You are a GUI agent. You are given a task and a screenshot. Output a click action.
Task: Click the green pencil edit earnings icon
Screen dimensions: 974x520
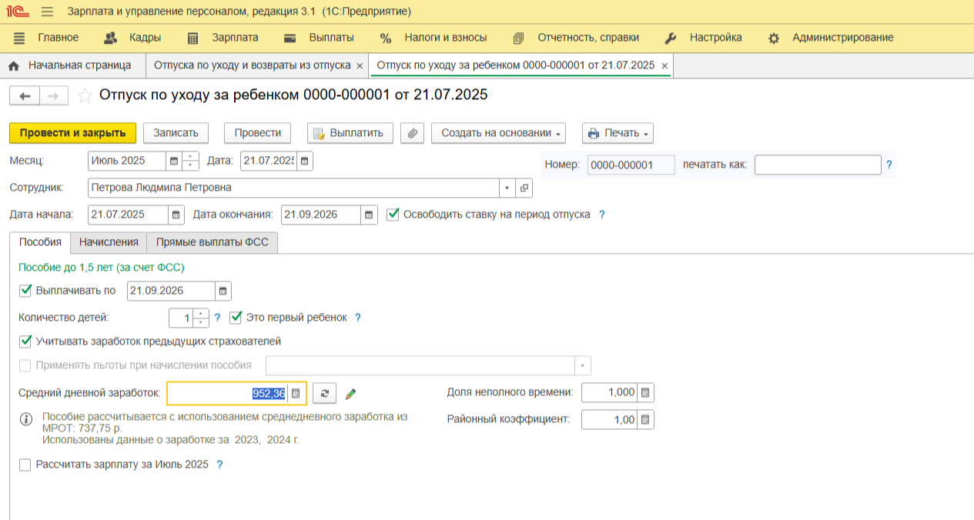[x=351, y=394]
